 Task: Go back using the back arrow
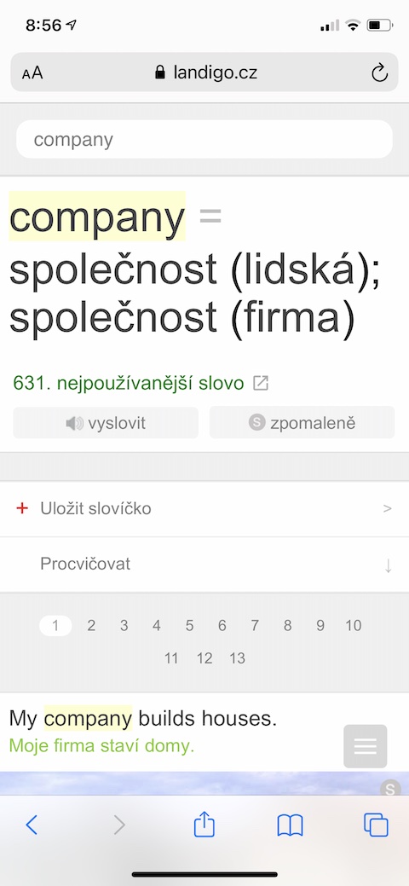coord(32,825)
